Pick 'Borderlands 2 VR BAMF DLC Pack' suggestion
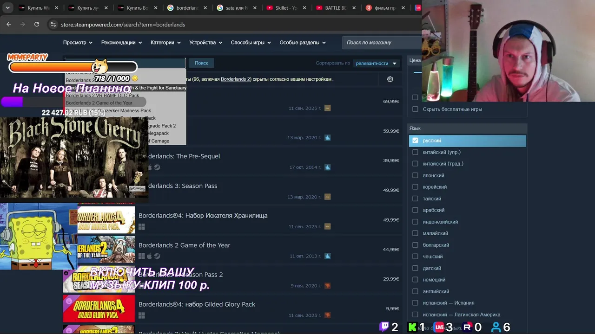The image size is (595, 334). pyautogui.click(x=102, y=96)
